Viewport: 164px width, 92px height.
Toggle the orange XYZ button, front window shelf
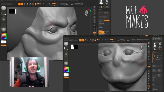(x=149, y=66)
